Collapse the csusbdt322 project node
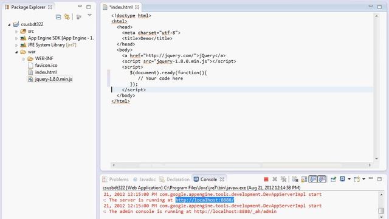This screenshot has height=219, width=389. pos(9,24)
